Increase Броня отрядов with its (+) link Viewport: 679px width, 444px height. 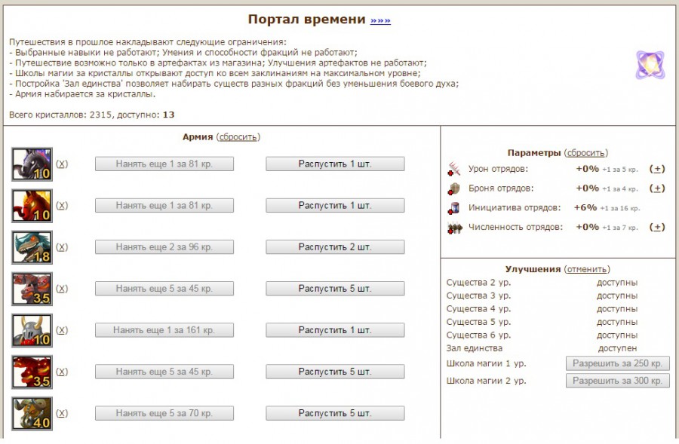[x=657, y=188]
